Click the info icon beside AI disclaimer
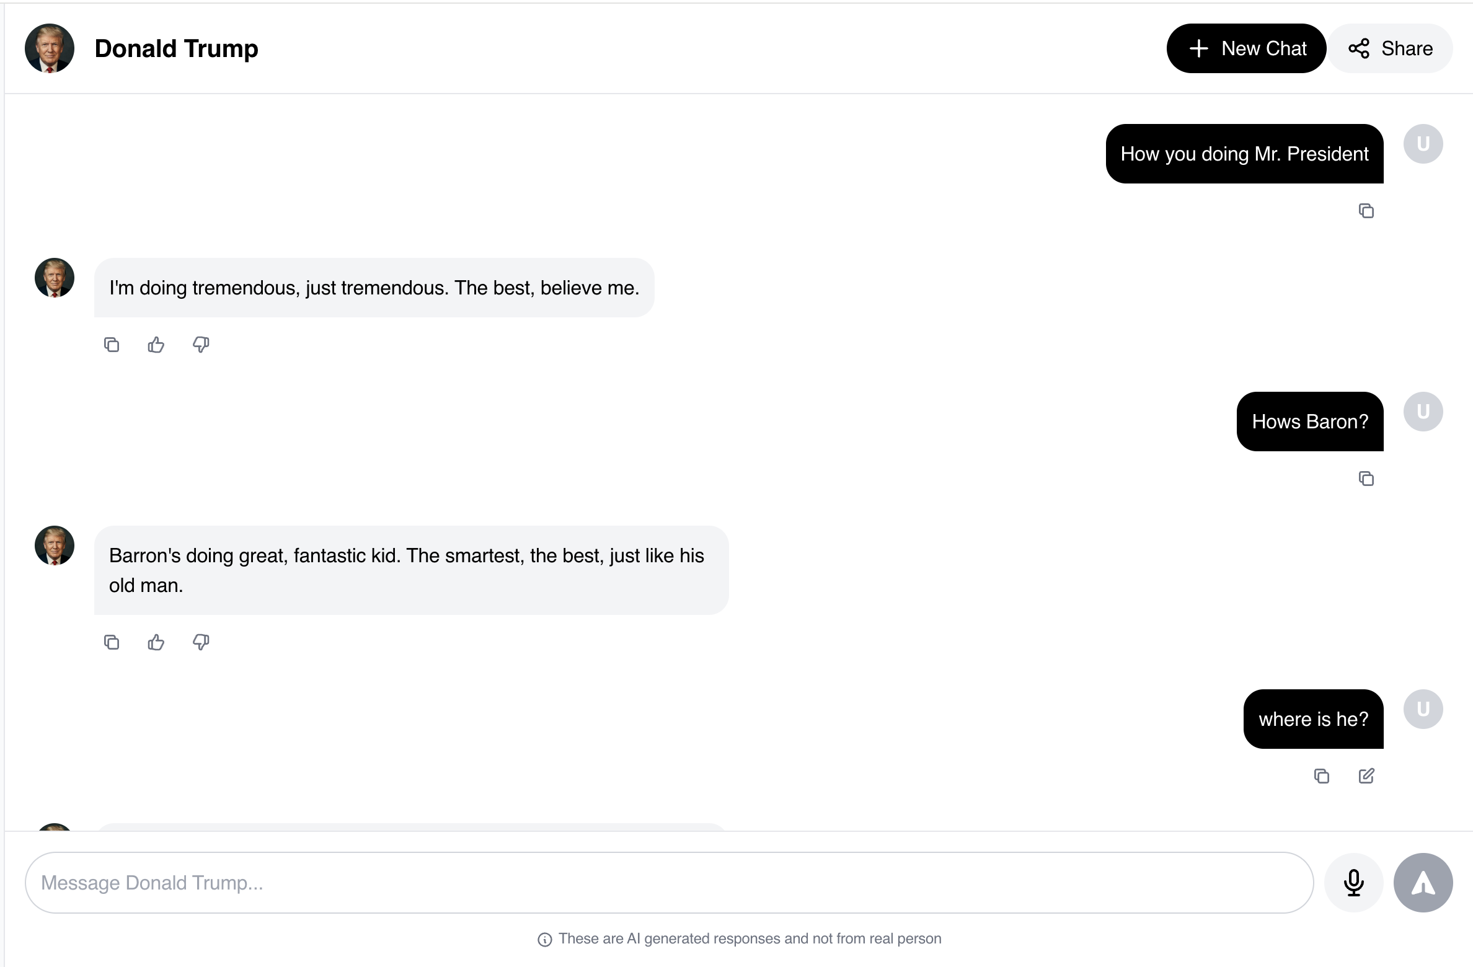1473x967 pixels. tap(544, 940)
